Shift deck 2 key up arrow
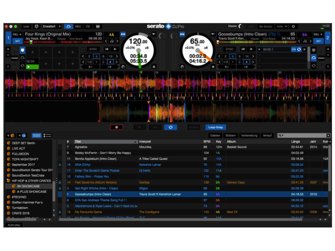The width and height of the screenshot is (335, 251). pos(310,41)
